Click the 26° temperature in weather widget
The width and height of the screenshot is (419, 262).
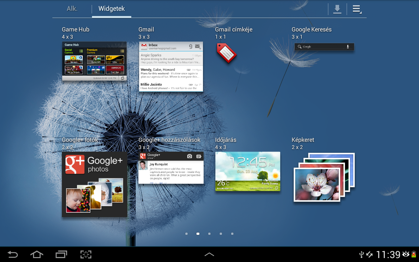click(x=223, y=183)
